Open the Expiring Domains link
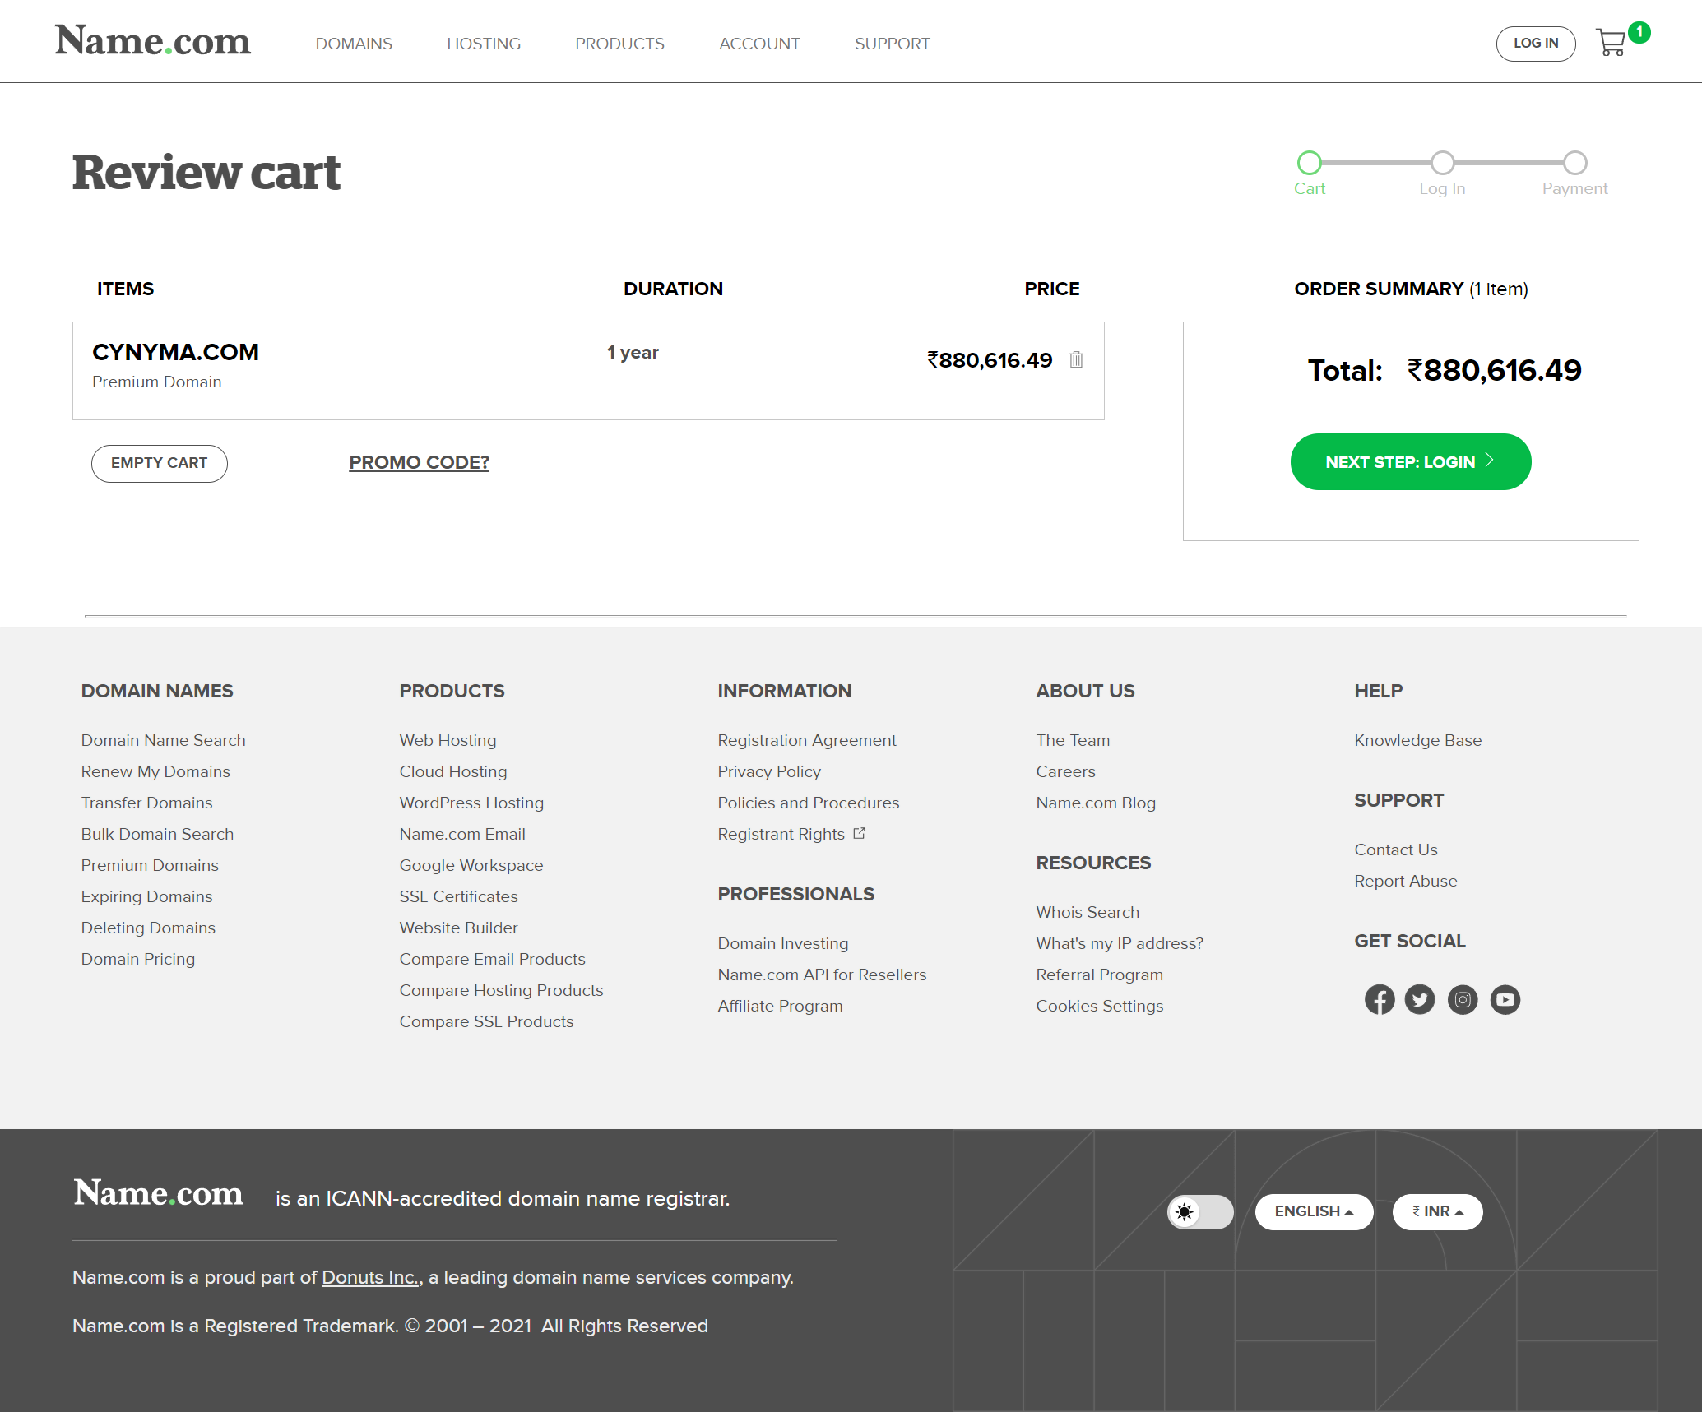The image size is (1702, 1412). (146, 896)
